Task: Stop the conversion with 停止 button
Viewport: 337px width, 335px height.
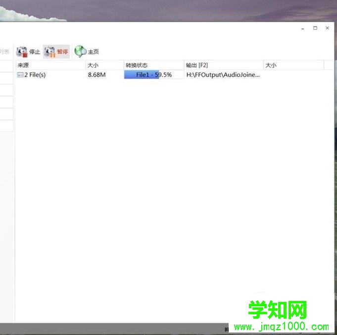Action: click(28, 52)
